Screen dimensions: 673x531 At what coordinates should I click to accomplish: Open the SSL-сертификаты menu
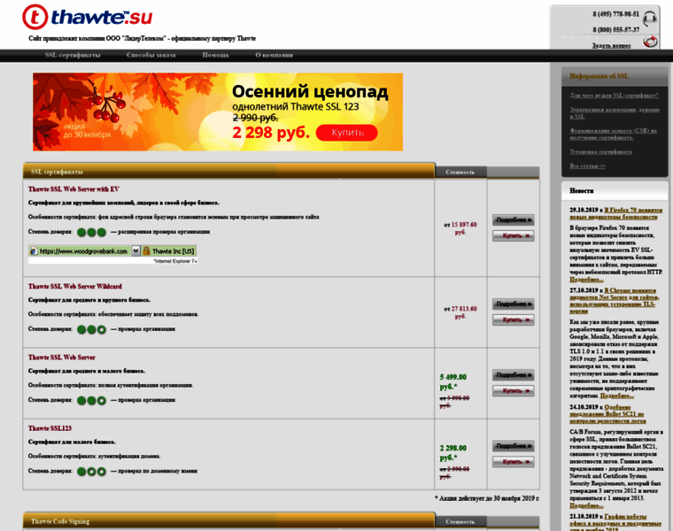tap(73, 55)
